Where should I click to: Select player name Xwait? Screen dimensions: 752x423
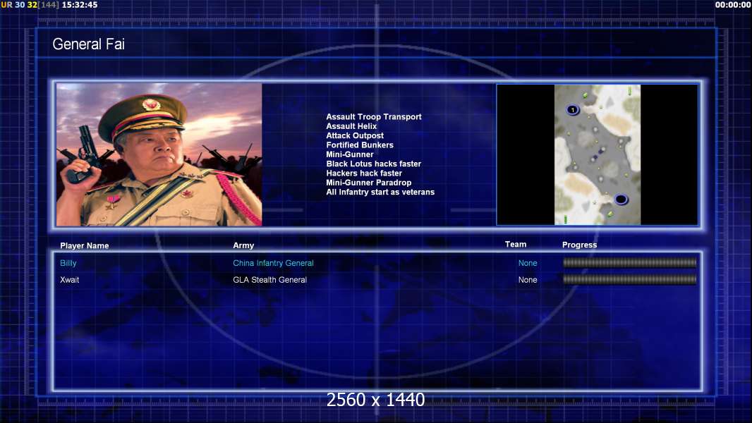point(70,280)
